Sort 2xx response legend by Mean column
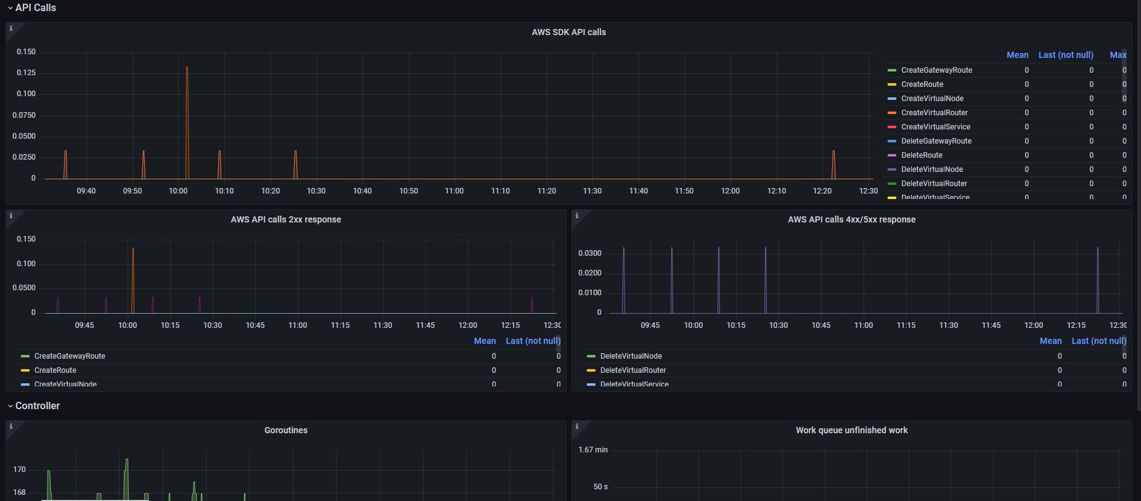Viewport: 1141px width, 501px height. (x=485, y=341)
